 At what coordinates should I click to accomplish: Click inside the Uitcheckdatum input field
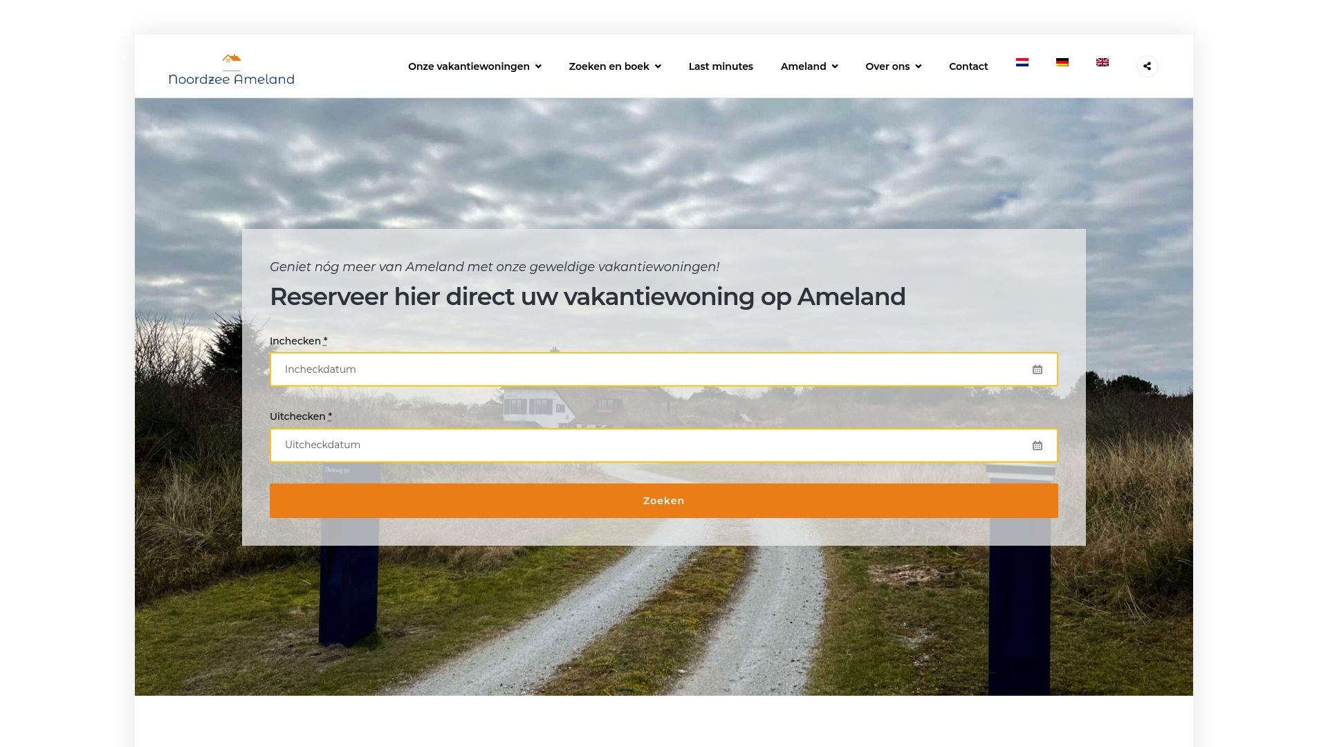(622, 445)
